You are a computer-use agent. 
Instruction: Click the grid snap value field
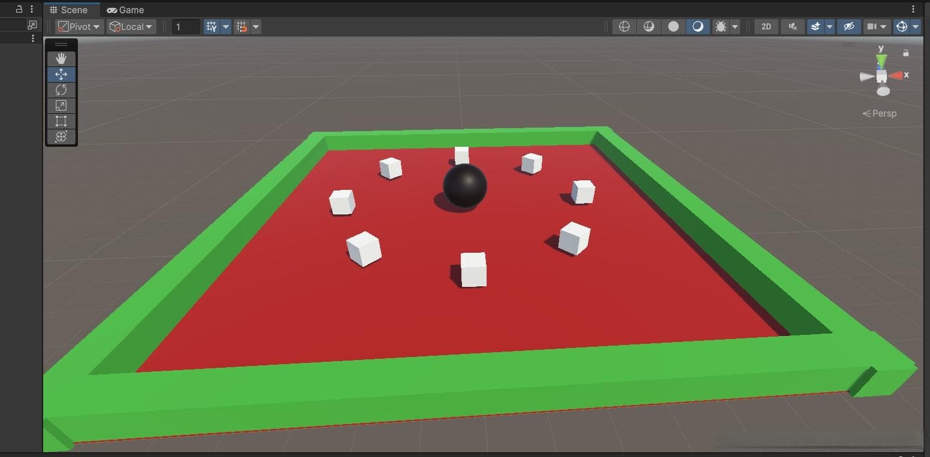[186, 26]
